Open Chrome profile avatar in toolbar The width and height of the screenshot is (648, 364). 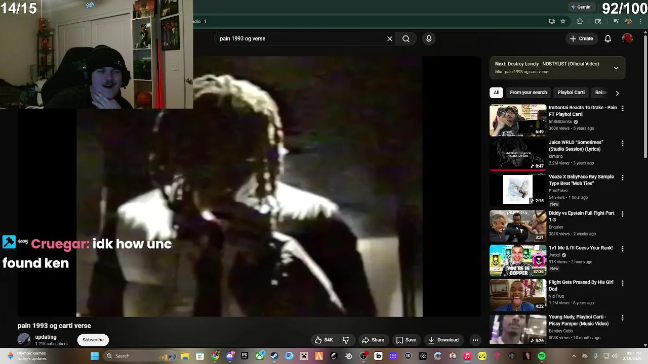pyautogui.click(x=628, y=21)
